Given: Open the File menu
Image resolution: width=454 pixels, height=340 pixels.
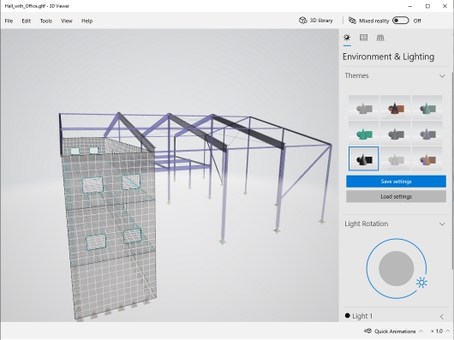Looking at the screenshot, I should point(9,21).
